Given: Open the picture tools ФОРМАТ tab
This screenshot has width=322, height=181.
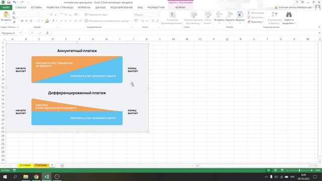Looking at the screenshot, I should pyautogui.click(x=180, y=8).
